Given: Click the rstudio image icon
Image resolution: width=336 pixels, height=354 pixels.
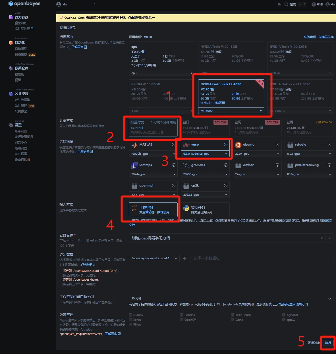Looking at the screenshot, I should click(x=290, y=145).
